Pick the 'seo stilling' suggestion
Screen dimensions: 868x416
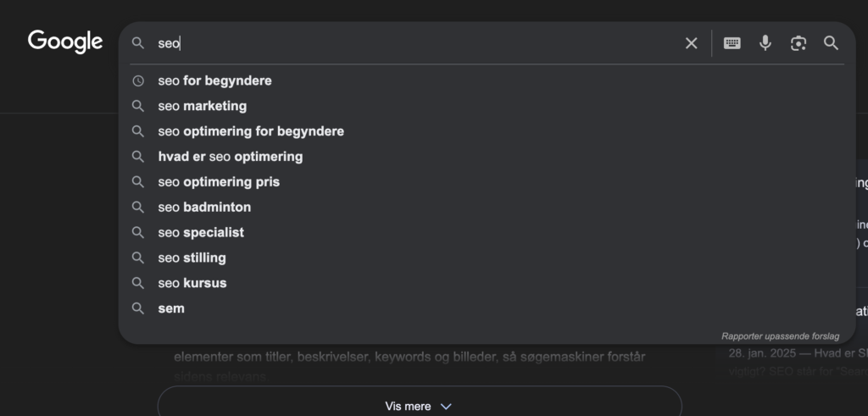click(487, 258)
